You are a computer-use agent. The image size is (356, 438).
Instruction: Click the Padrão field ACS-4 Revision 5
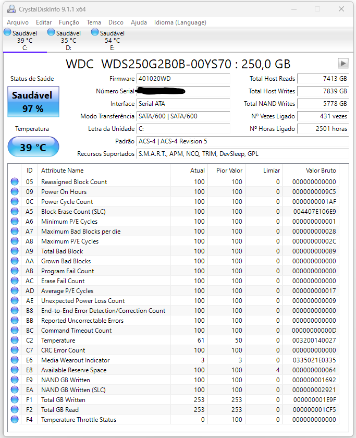pos(243,141)
